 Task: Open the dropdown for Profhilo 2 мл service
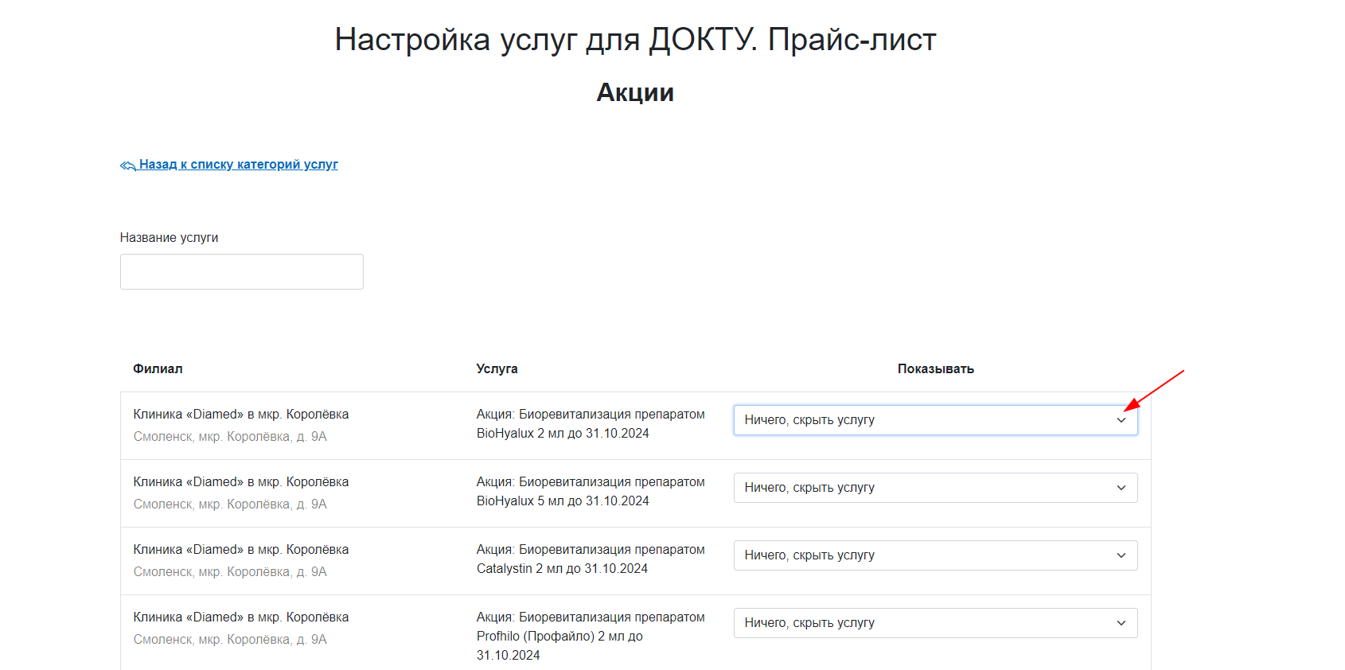point(935,623)
